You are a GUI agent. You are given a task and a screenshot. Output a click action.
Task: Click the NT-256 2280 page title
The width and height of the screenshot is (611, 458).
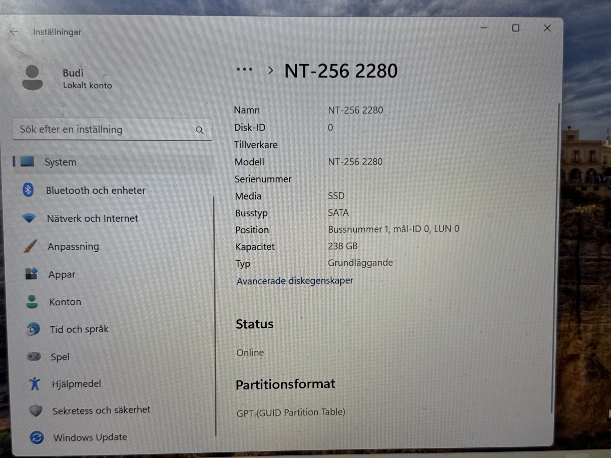click(x=341, y=71)
